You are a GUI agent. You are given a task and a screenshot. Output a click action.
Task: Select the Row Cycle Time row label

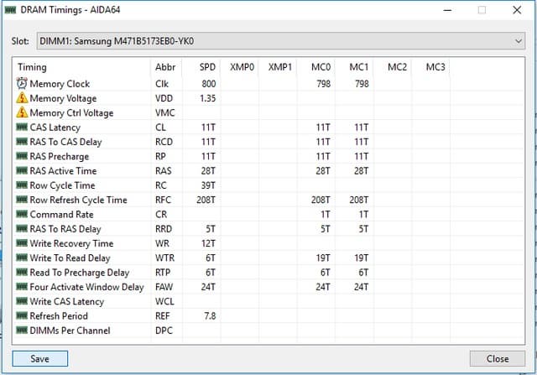tap(62, 185)
